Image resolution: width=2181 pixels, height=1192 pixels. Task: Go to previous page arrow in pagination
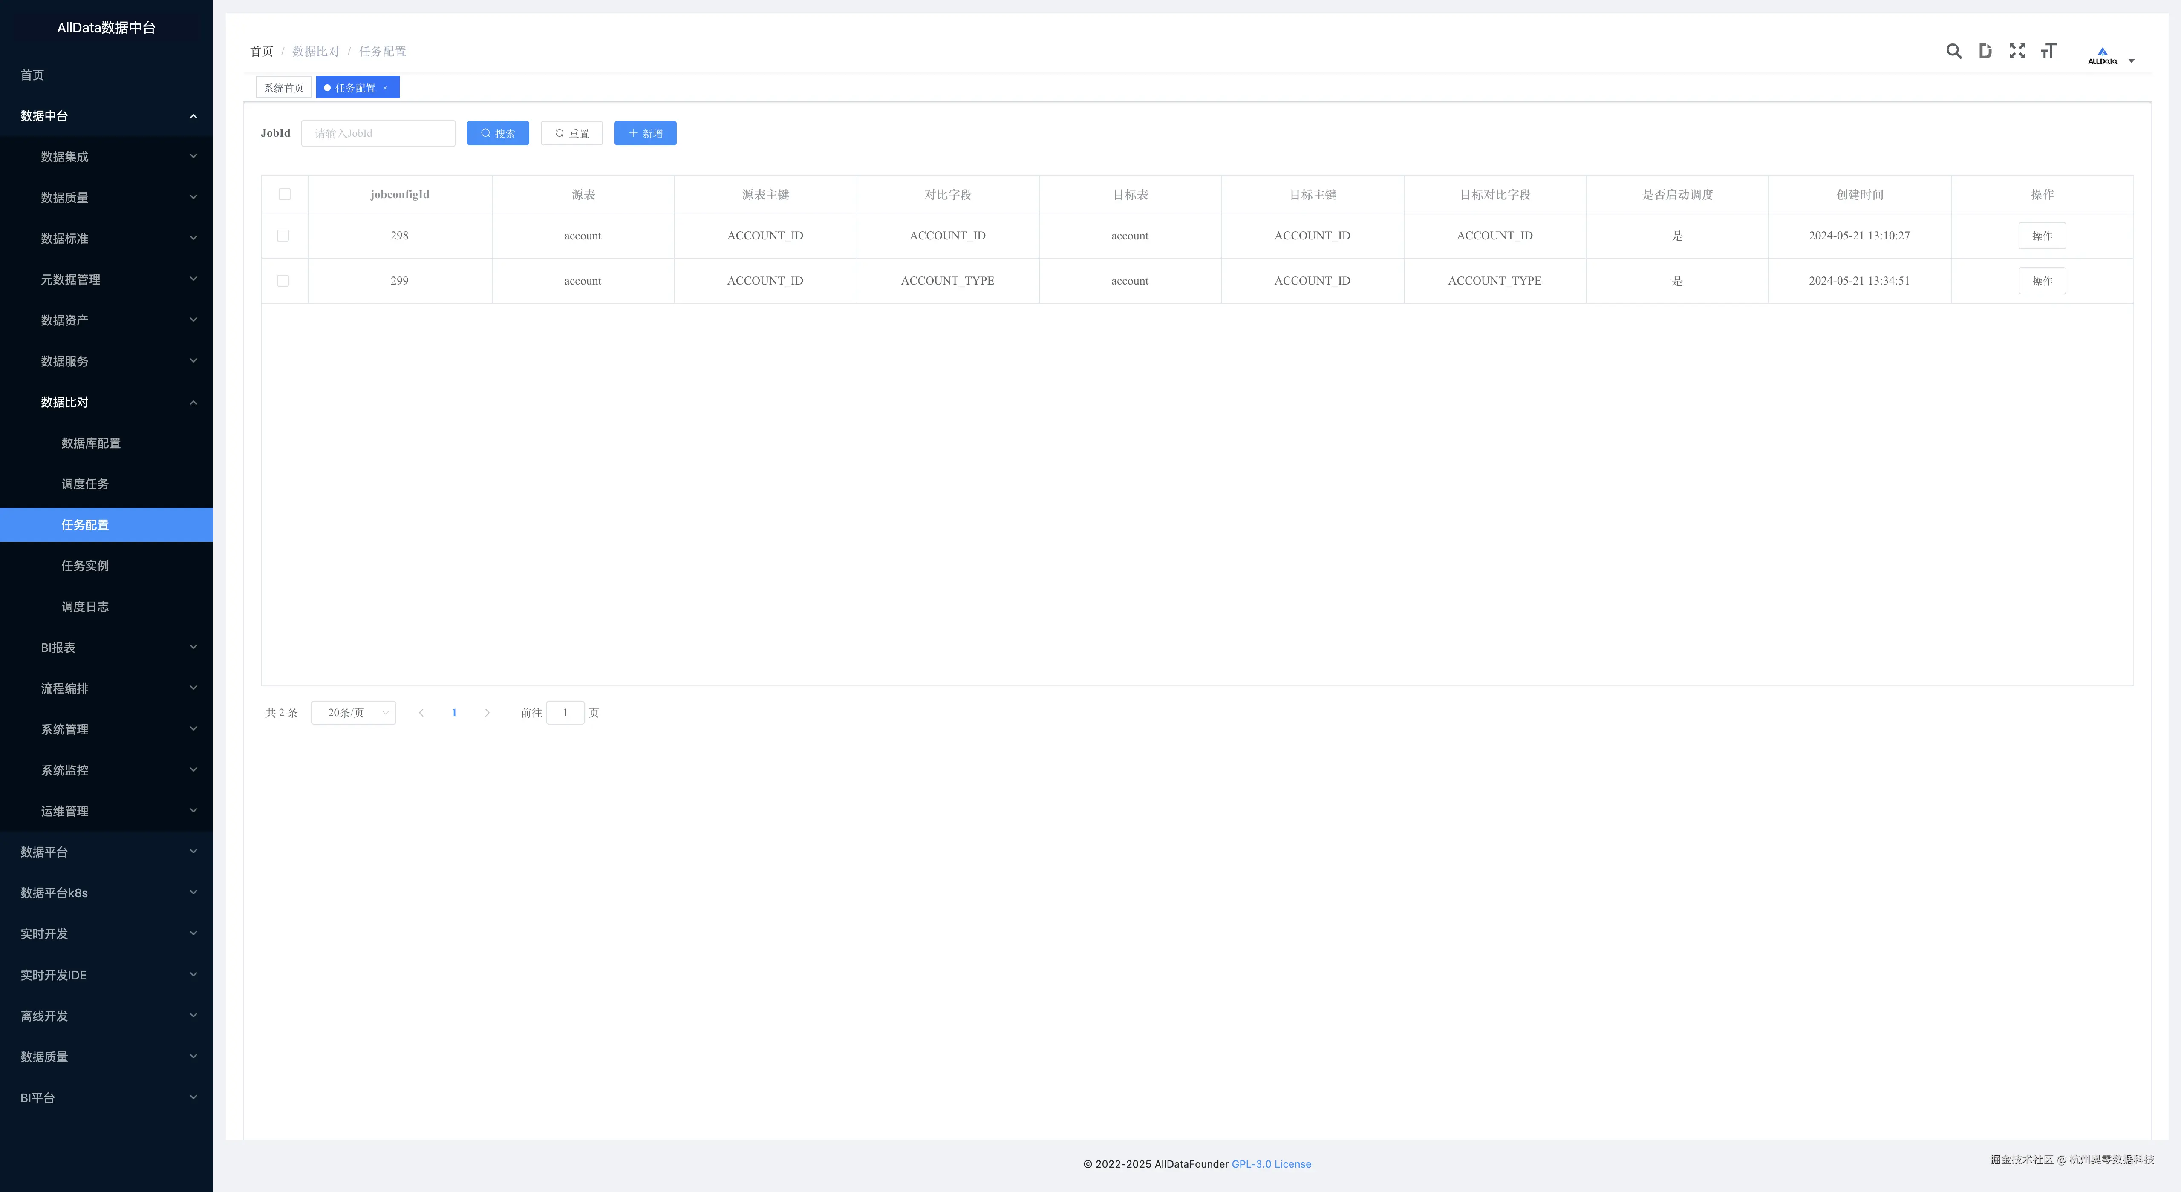421,713
